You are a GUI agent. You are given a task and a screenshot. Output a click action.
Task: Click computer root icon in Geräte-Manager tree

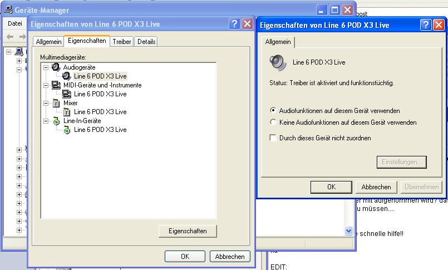click(19, 52)
